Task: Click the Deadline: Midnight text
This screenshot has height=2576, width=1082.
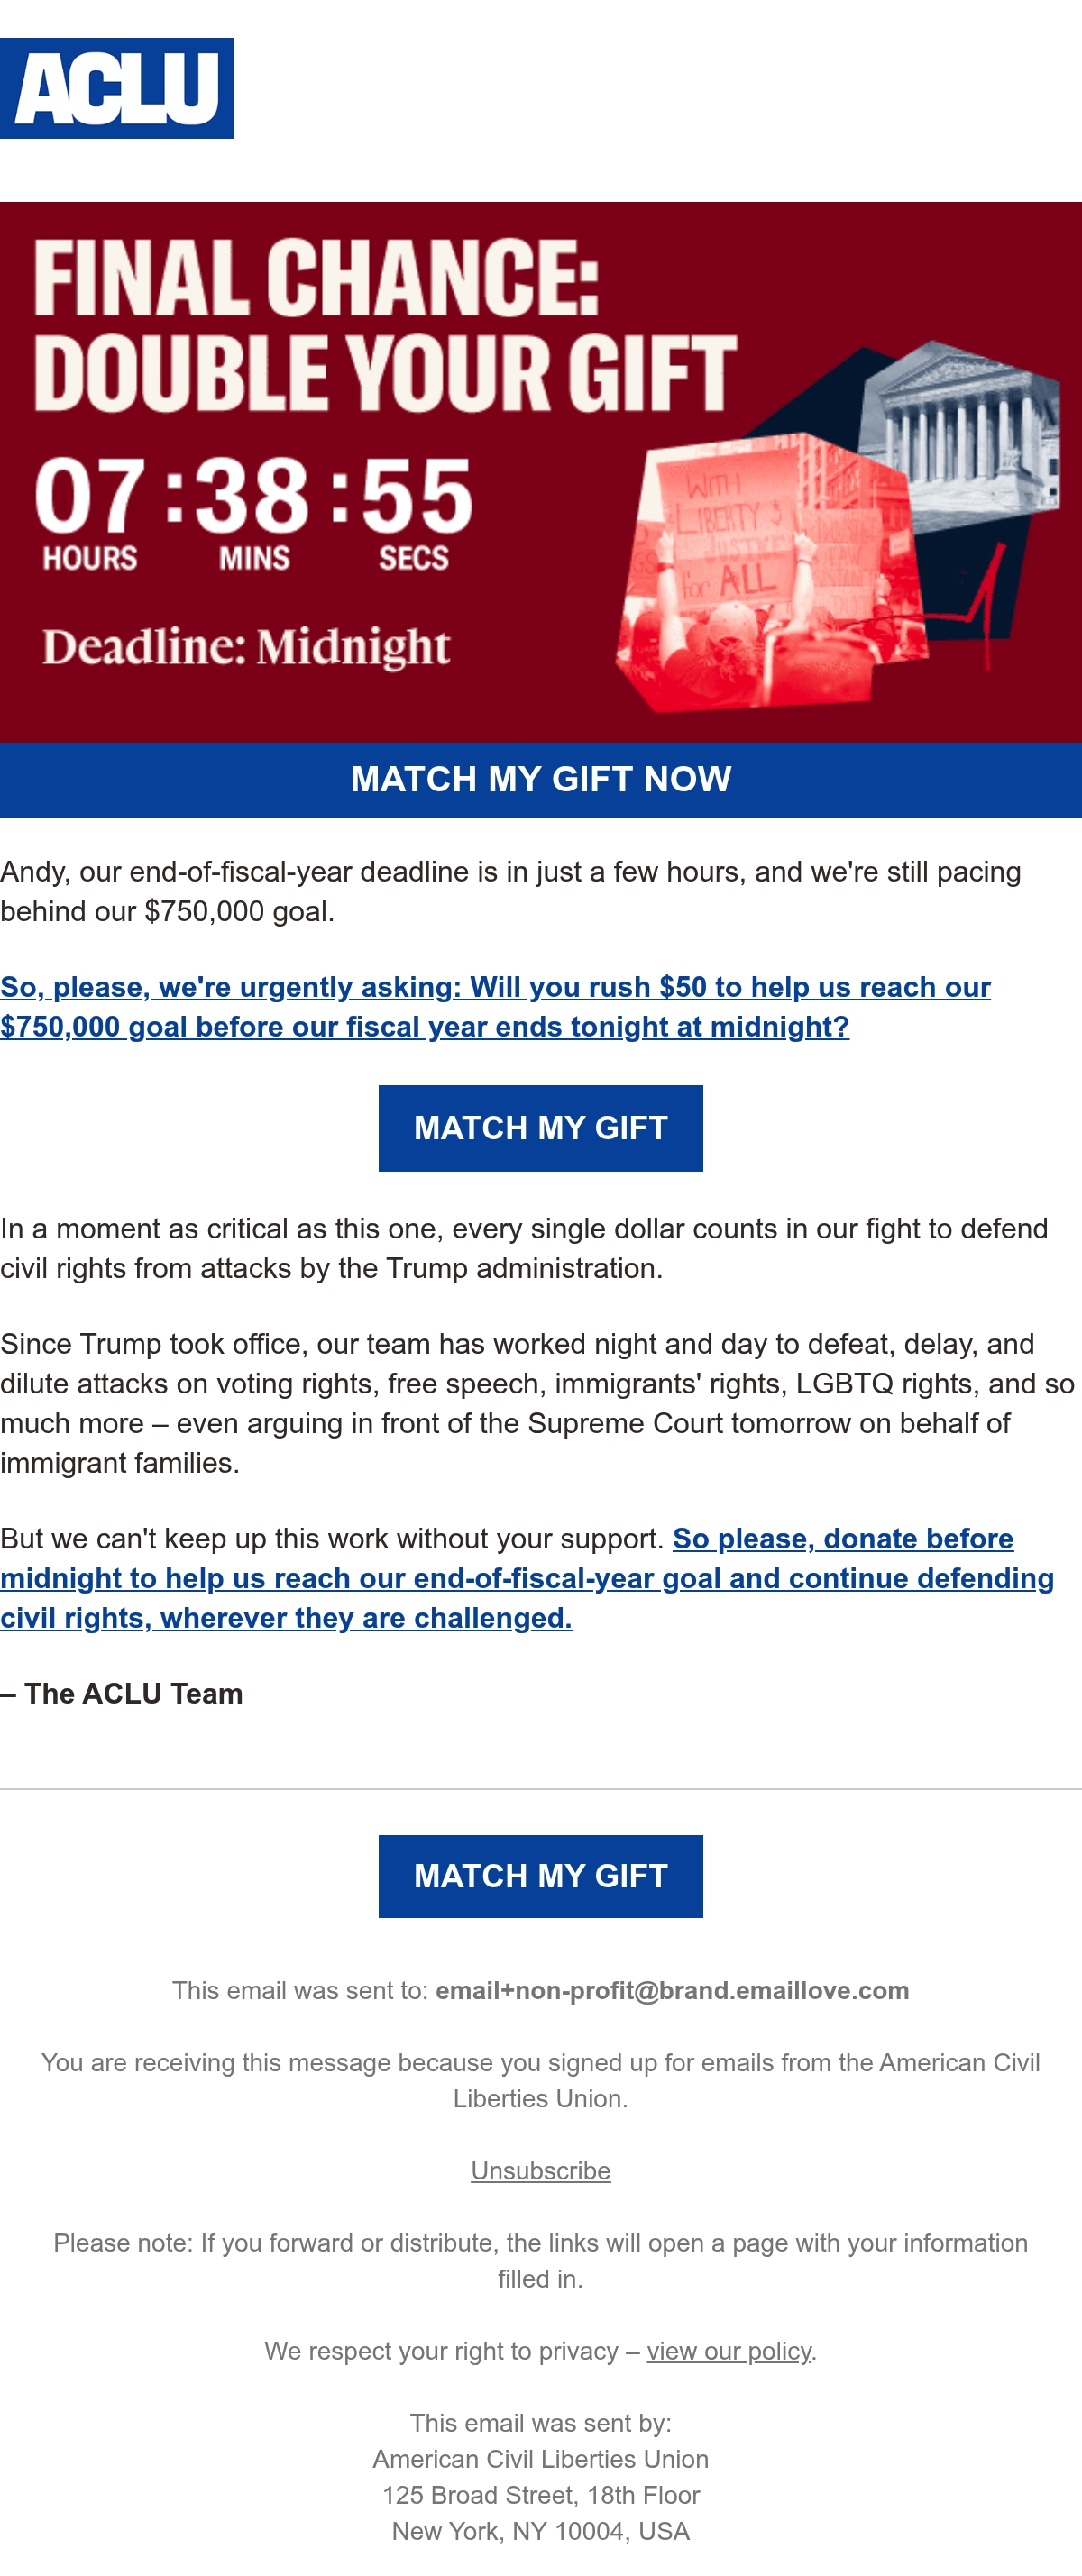Action: coord(246,647)
